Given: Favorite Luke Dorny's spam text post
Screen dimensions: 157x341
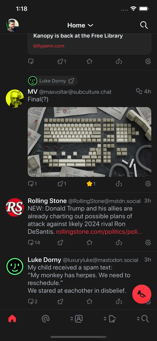Looking at the screenshot, I should click(x=89, y=302).
